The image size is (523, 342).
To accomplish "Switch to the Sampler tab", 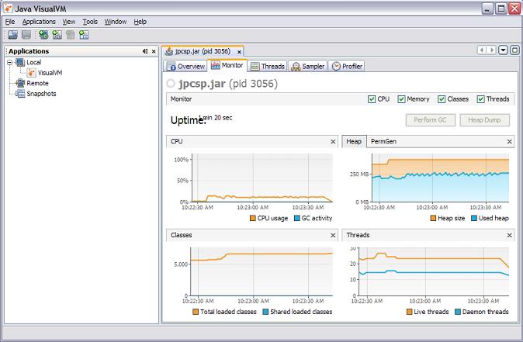I will [x=308, y=67].
